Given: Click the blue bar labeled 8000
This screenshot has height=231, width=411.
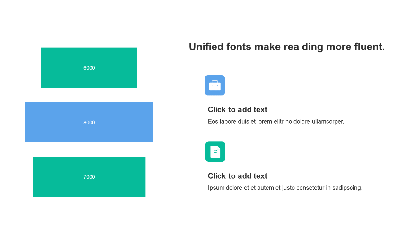Looking at the screenshot, I should [x=89, y=122].
